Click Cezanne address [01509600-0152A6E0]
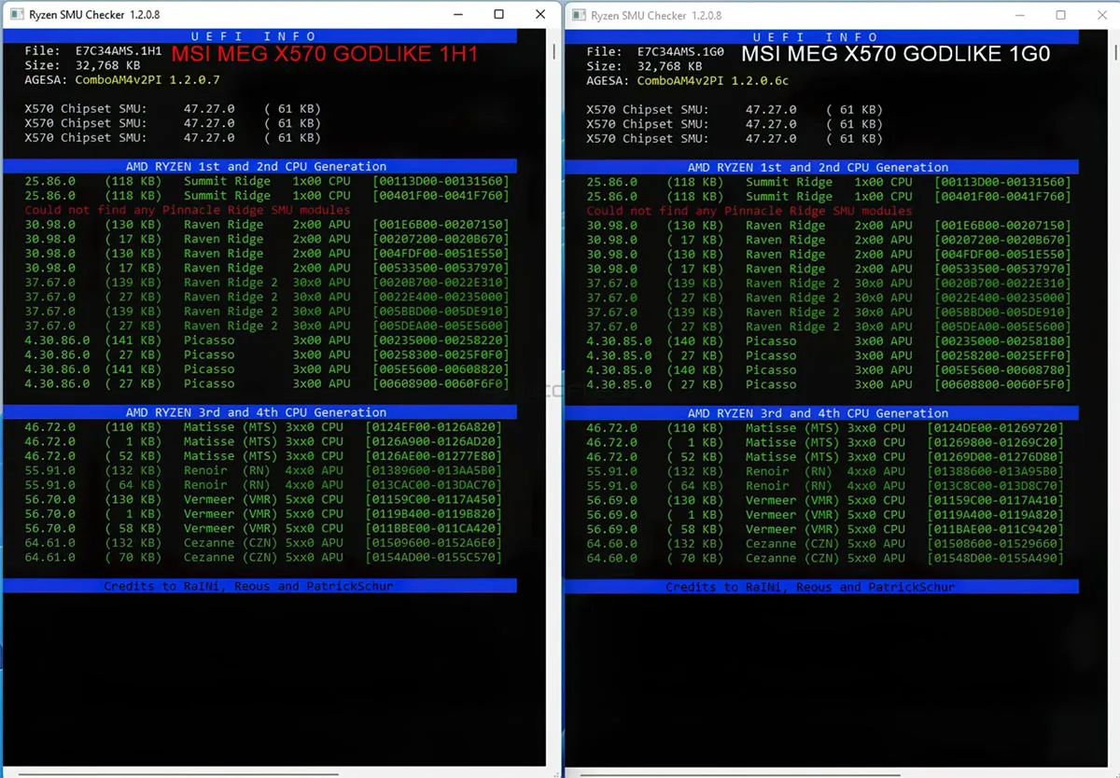The height and width of the screenshot is (778, 1120). tap(433, 543)
